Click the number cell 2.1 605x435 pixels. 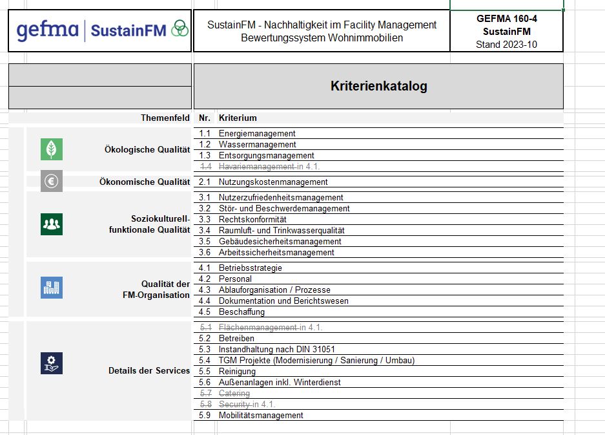tap(205, 182)
